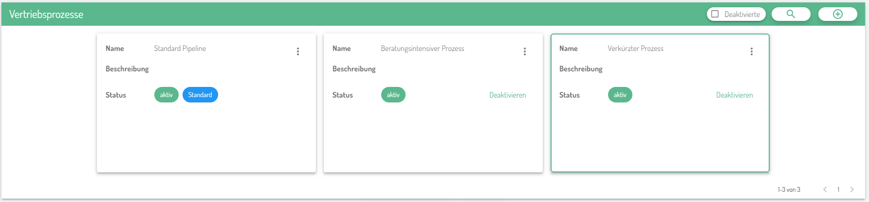Screen dimensions: 869x202
Task: Click the search magnifier icon
Action: 791,14
